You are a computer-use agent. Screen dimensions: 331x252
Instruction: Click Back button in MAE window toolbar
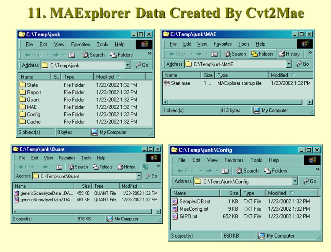[x=178, y=54]
